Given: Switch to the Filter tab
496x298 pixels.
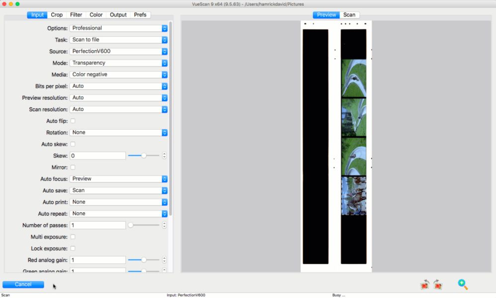Looking at the screenshot, I should pyautogui.click(x=76, y=15).
